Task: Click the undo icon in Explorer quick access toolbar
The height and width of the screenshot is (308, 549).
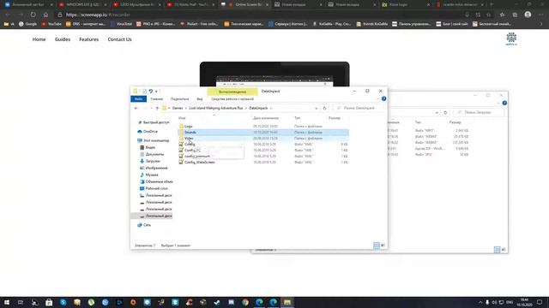Action: point(151,92)
